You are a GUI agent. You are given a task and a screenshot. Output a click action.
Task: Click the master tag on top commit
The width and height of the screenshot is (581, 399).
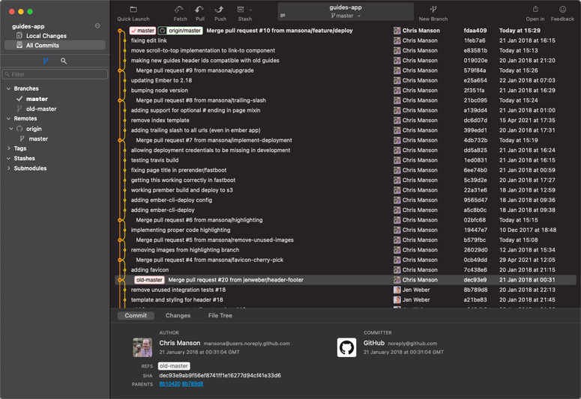142,31
